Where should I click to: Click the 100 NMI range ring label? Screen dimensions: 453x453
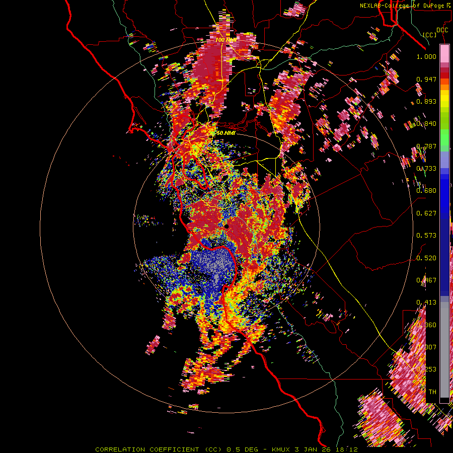click(226, 40)
